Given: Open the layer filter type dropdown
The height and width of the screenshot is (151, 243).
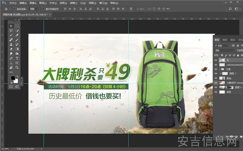Looking at the screenshot, I should [x=222, y=45].
